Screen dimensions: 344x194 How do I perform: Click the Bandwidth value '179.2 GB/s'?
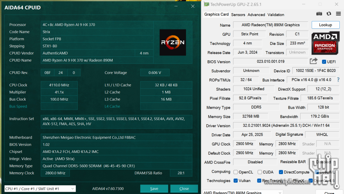(320, 116)
